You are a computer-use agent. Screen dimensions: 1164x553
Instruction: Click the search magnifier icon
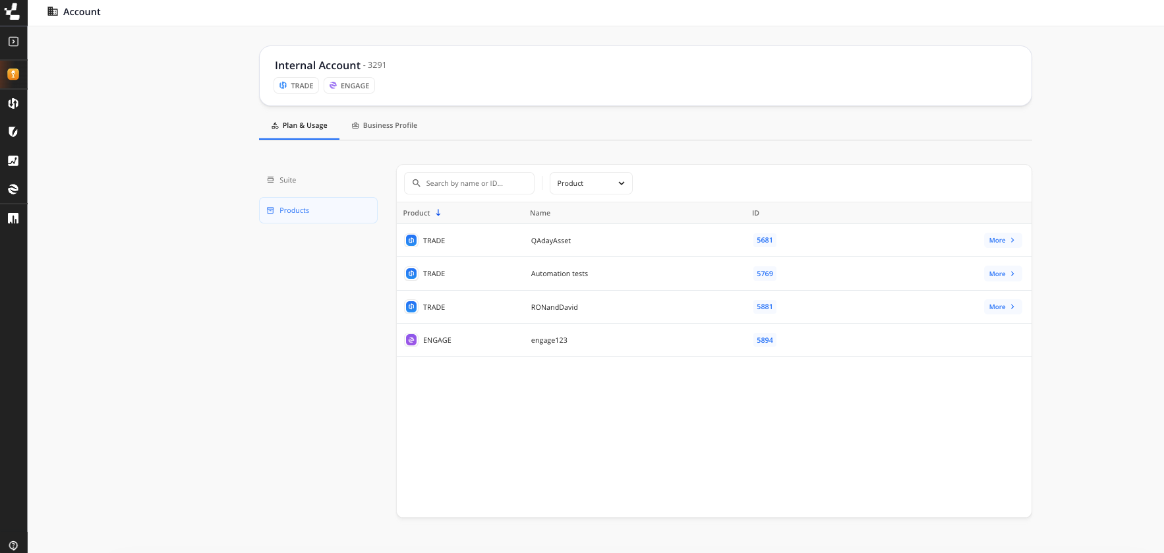point(417,183)
